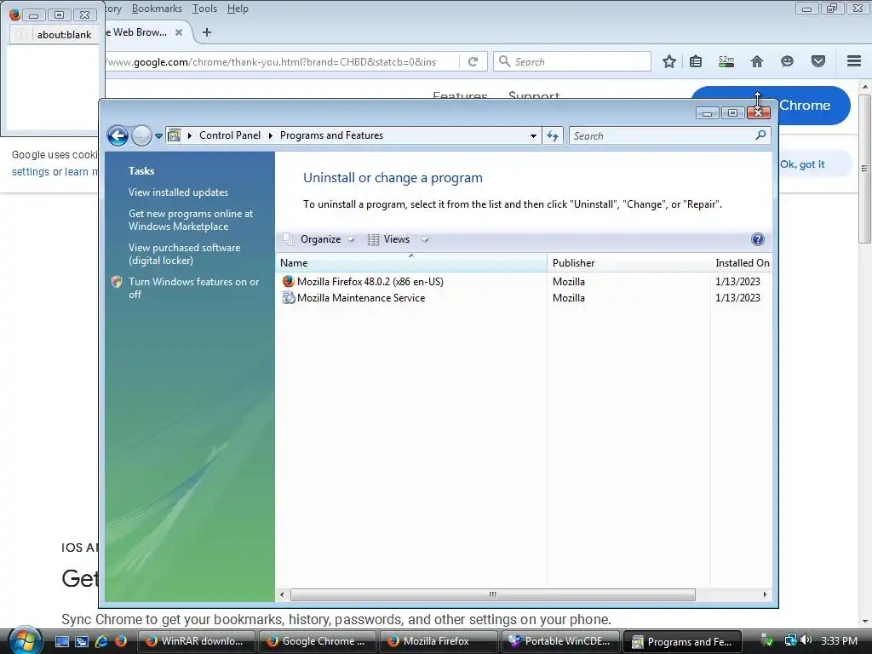872x654 pixels.
Task: Click the Back arrow in Programs and Features
Action: point(118,135)
